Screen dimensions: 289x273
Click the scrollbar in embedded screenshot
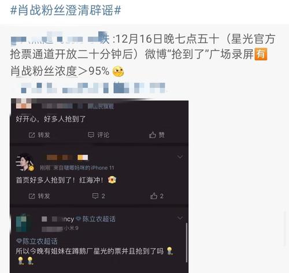pos(187,242)
